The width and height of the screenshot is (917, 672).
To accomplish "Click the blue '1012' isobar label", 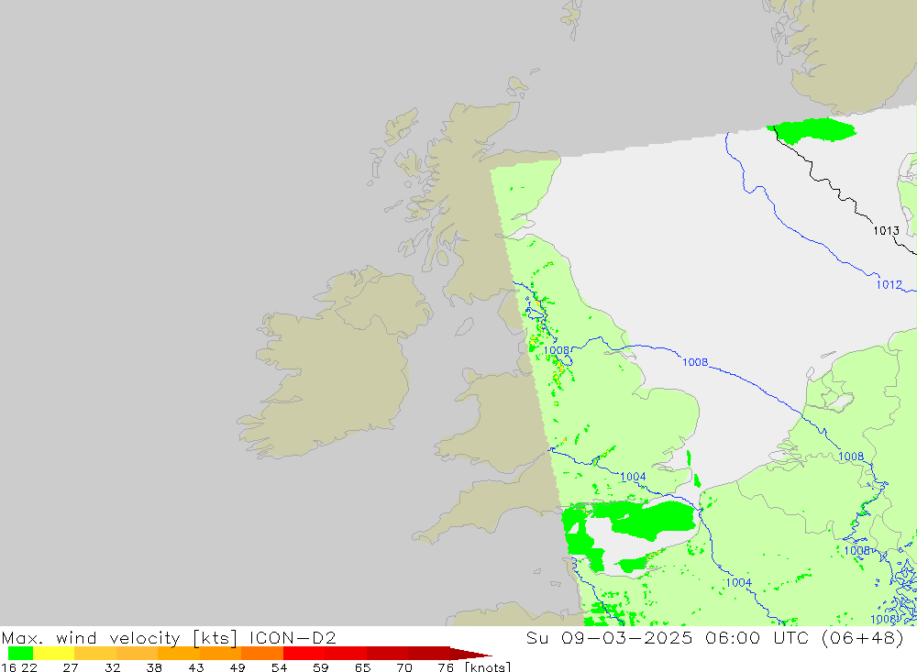I will tap(889, 285).
